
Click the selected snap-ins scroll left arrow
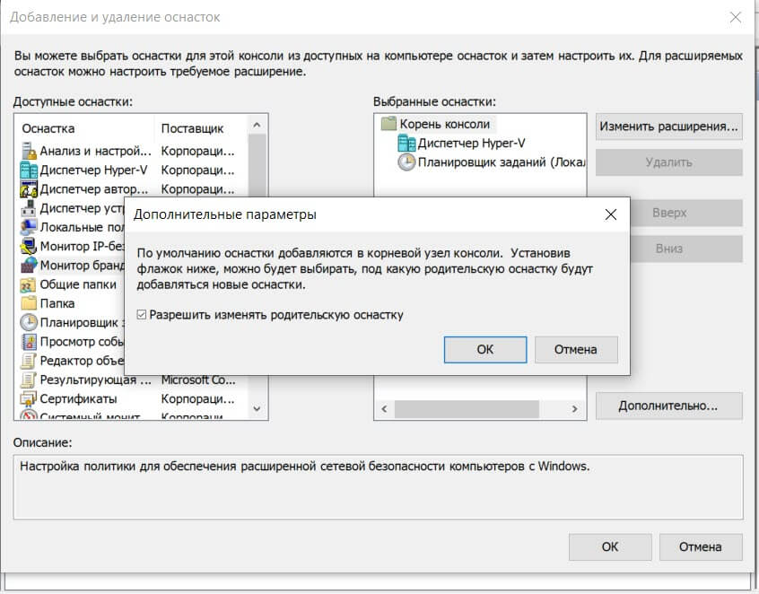pos(384,409)
